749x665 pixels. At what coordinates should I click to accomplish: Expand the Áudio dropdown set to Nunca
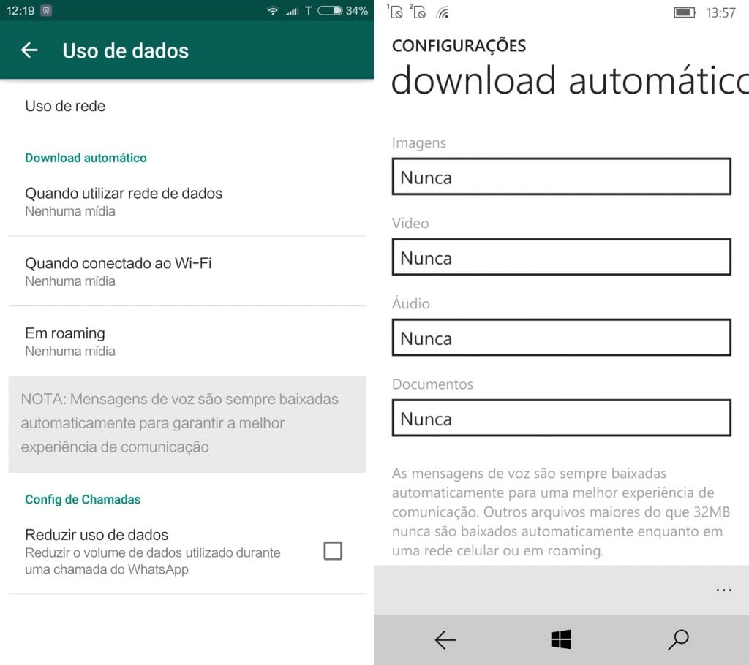click(x=561, y=338)
